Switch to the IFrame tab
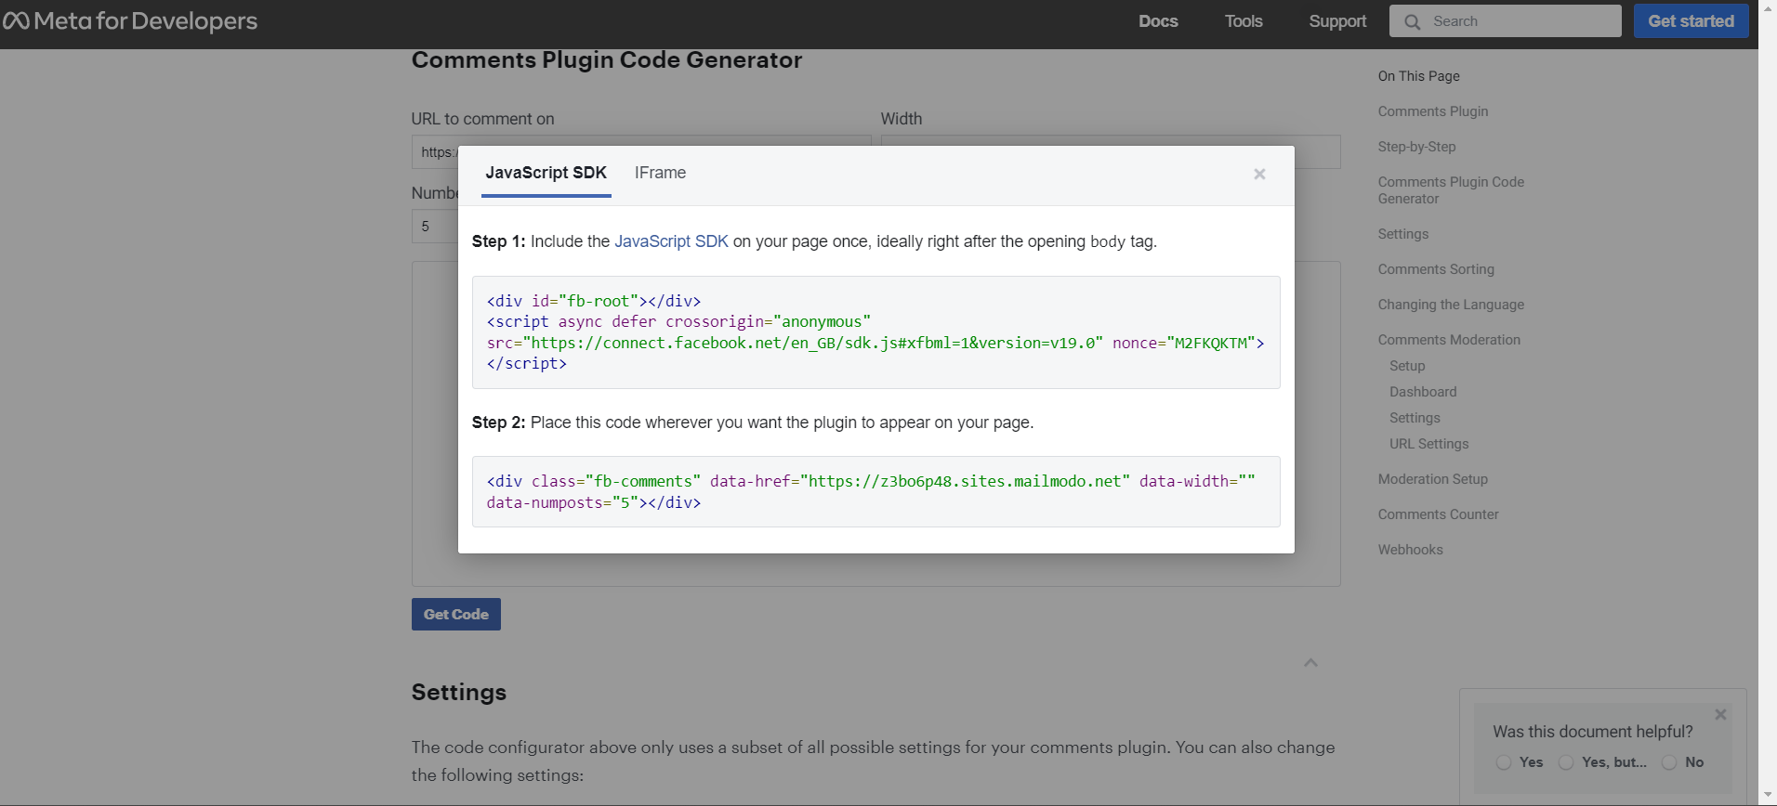Viewport: 1777px width, 806px height. tap(660, 173)
